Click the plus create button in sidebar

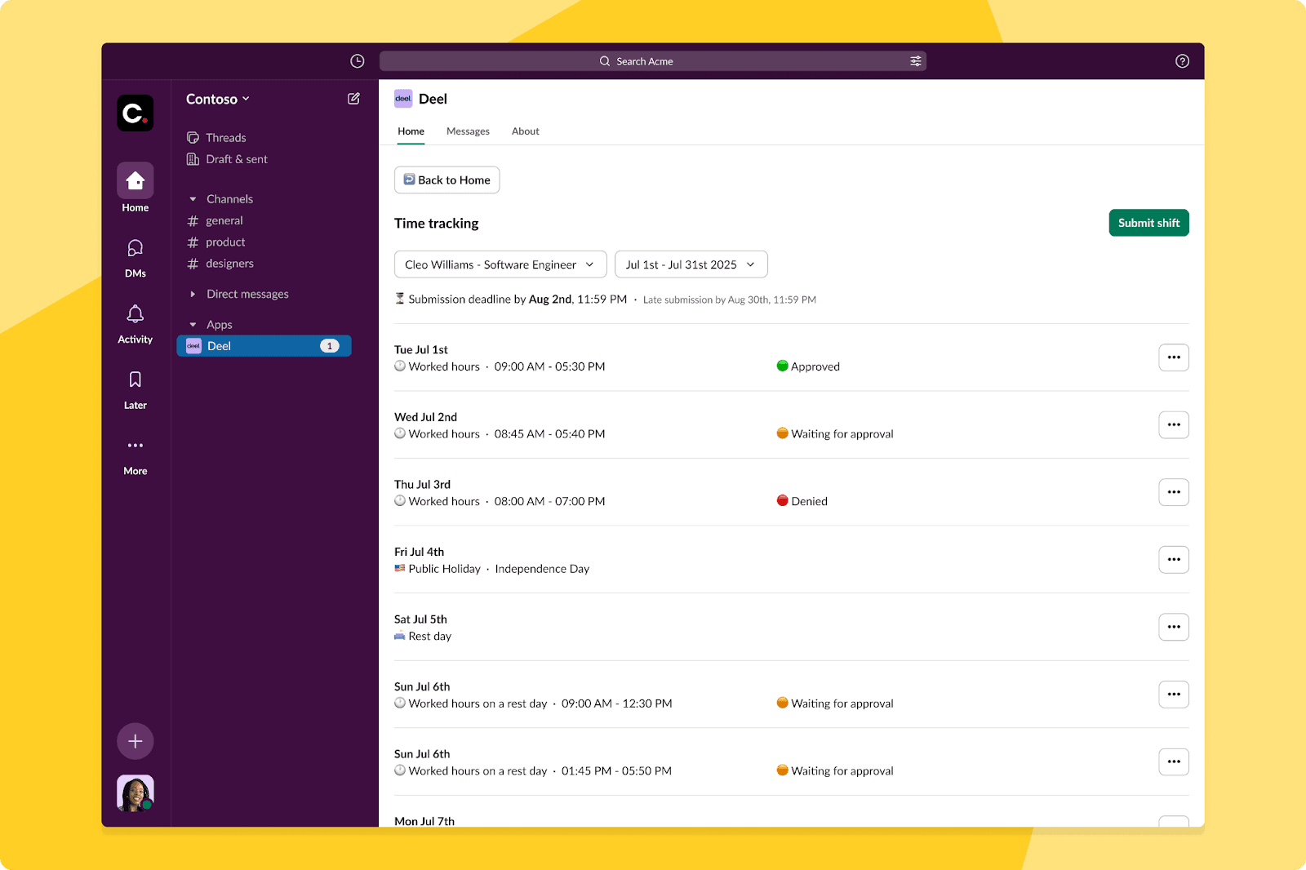(135, 741)
